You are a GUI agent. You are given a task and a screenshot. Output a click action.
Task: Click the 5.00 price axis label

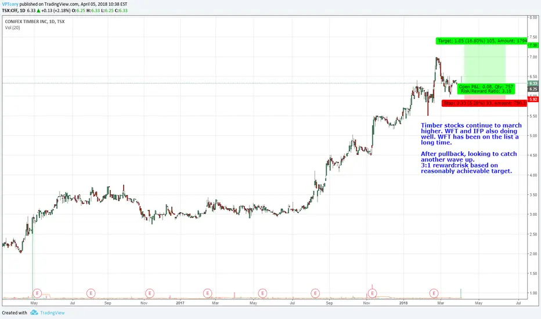533,136
